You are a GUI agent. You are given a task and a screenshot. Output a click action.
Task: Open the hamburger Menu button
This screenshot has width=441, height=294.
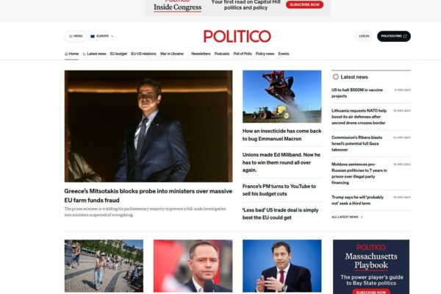[76, 36]
